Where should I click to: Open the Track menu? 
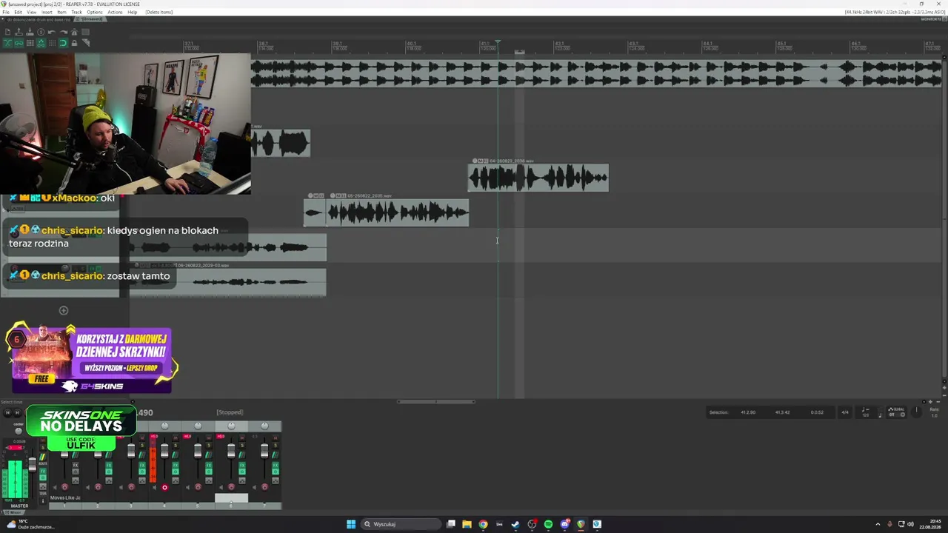[76, 12]
